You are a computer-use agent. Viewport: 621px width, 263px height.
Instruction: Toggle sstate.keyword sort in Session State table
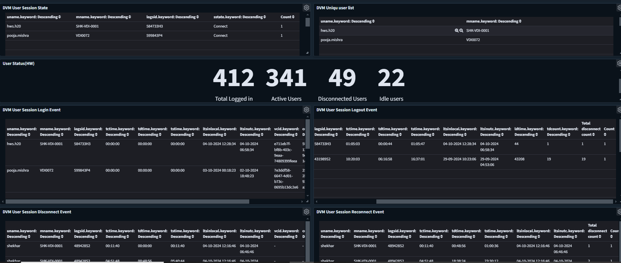(x=239, y=17)
